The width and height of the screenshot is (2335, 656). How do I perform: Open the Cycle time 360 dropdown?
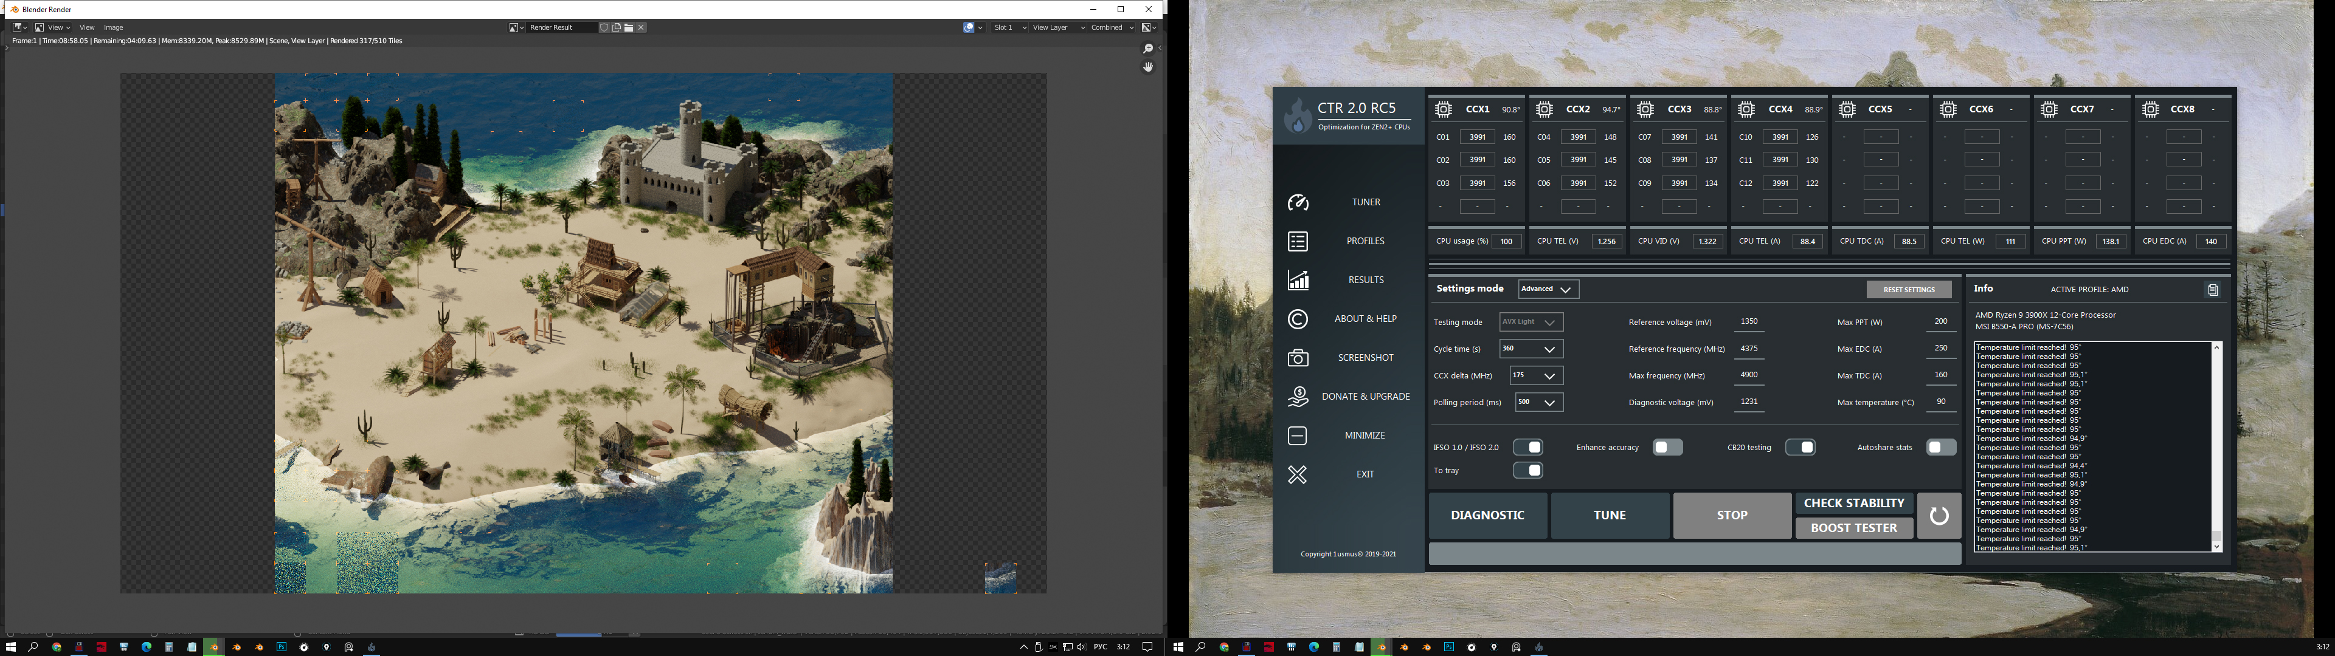coord(1531,349)
